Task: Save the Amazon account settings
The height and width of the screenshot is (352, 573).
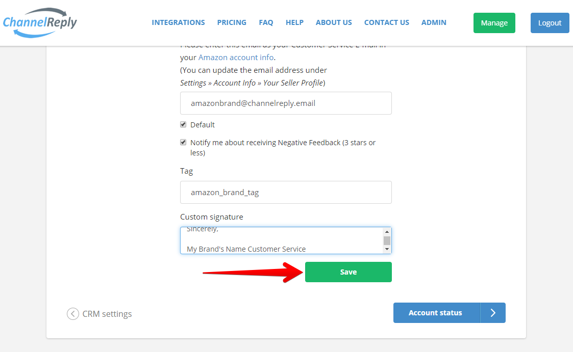Action: tap(348, 272)
